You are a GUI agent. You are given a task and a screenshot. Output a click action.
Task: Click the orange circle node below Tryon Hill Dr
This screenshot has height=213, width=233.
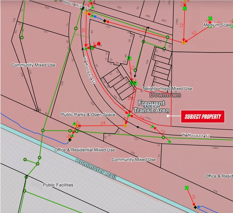tap(86, 13)
